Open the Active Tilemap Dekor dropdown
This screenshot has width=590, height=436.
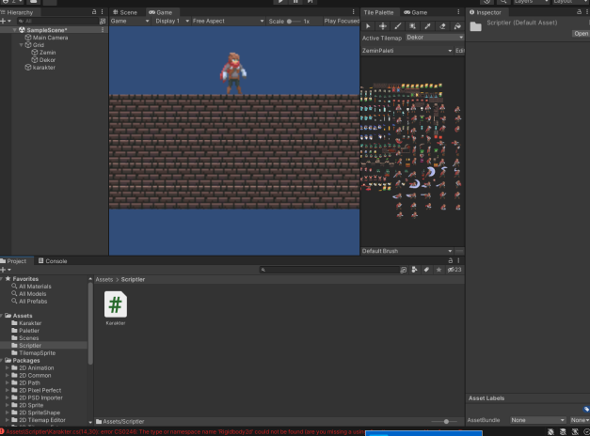tap(435, 38)
